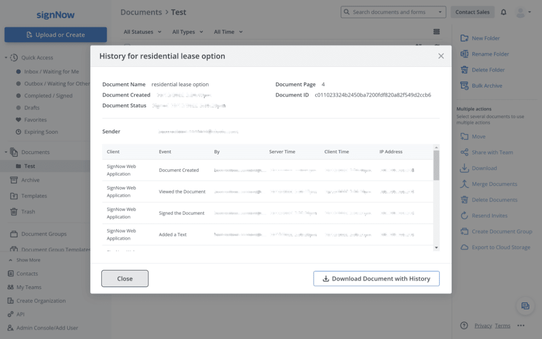Select the Bulk Archive icon

[465, 85]
